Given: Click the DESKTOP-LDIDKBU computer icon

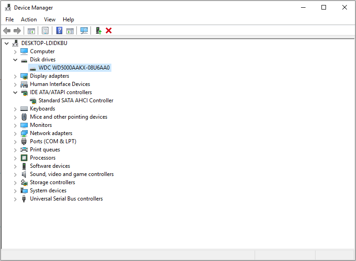Looking at the screenshot, I should click(15, 43).
